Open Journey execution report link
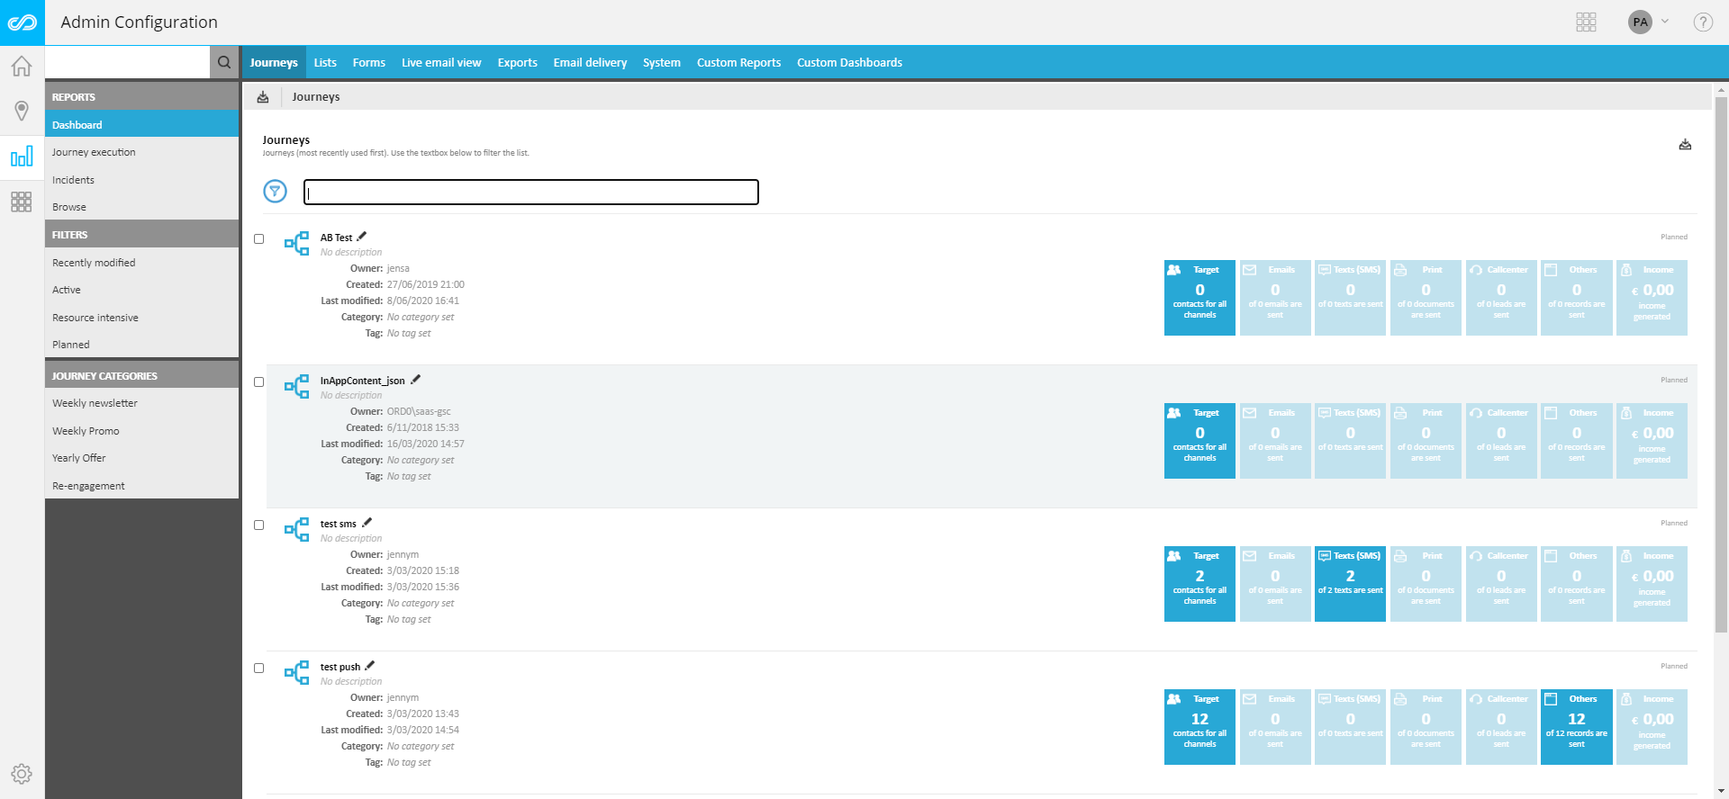 tap(94, 152)
